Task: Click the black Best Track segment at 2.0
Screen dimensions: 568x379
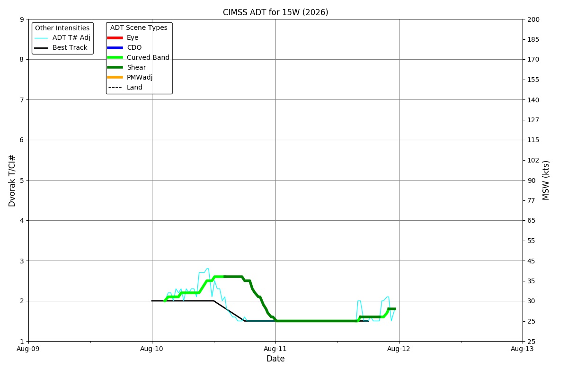Action: [x=182, y=301]
